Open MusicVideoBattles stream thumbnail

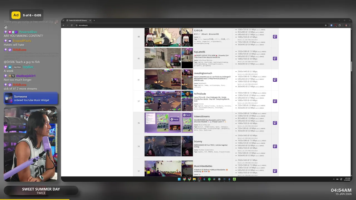coord(163,168)
